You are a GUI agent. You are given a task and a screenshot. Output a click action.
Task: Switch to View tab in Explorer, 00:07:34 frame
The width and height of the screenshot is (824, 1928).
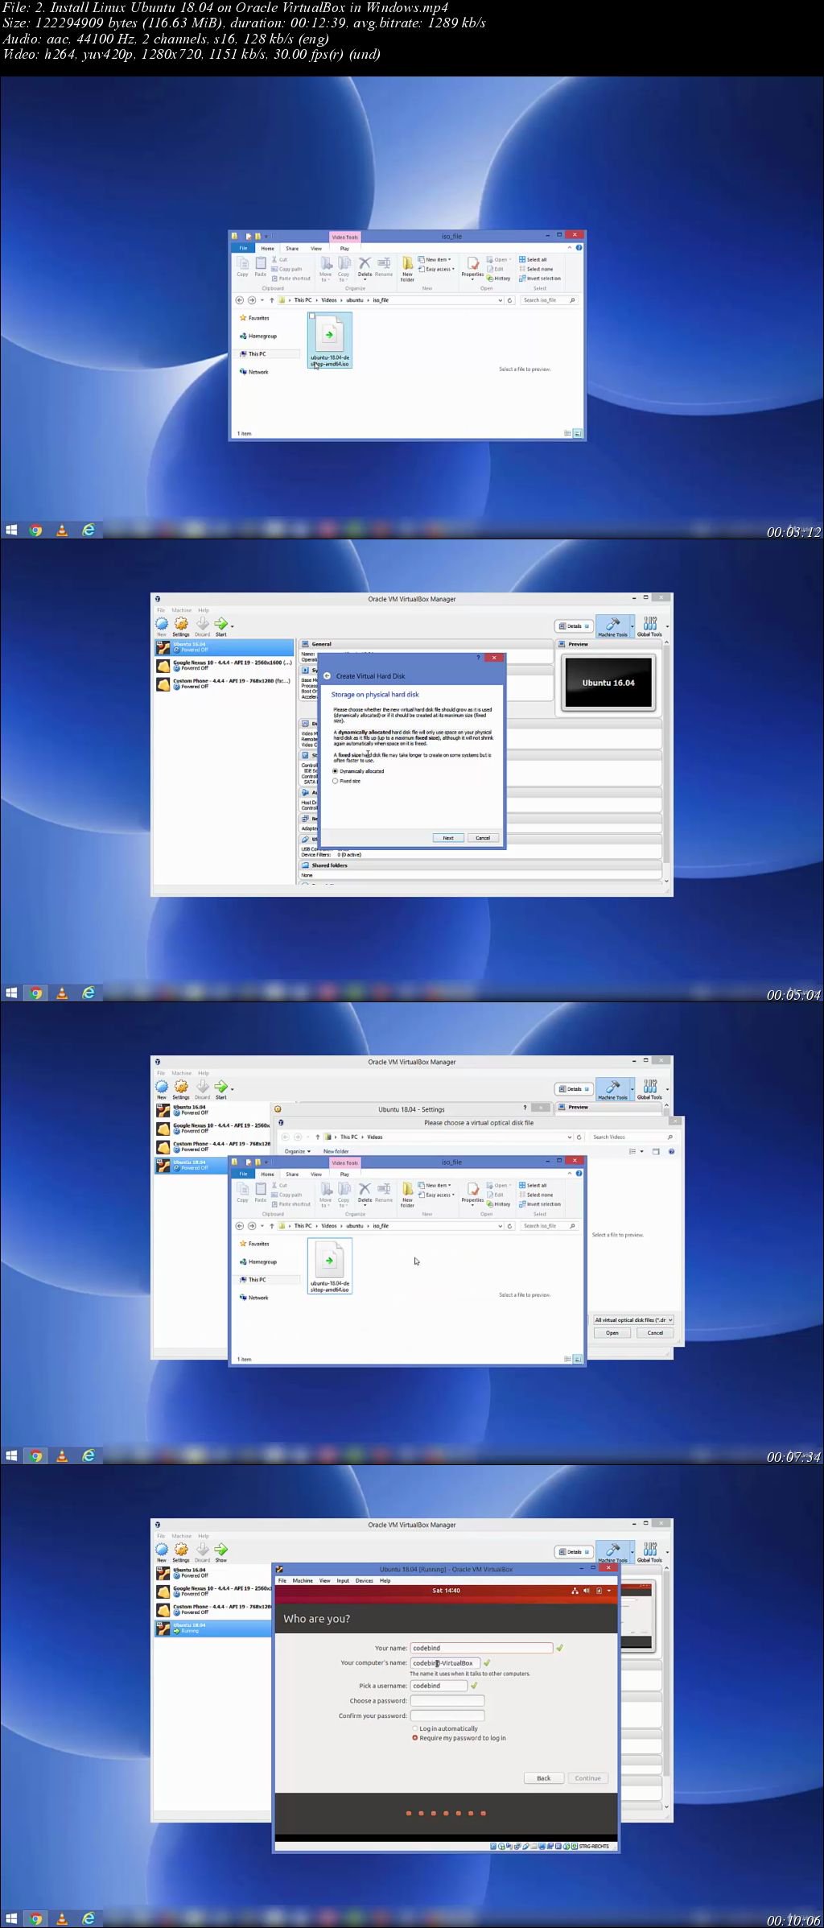coord(316,1175)
